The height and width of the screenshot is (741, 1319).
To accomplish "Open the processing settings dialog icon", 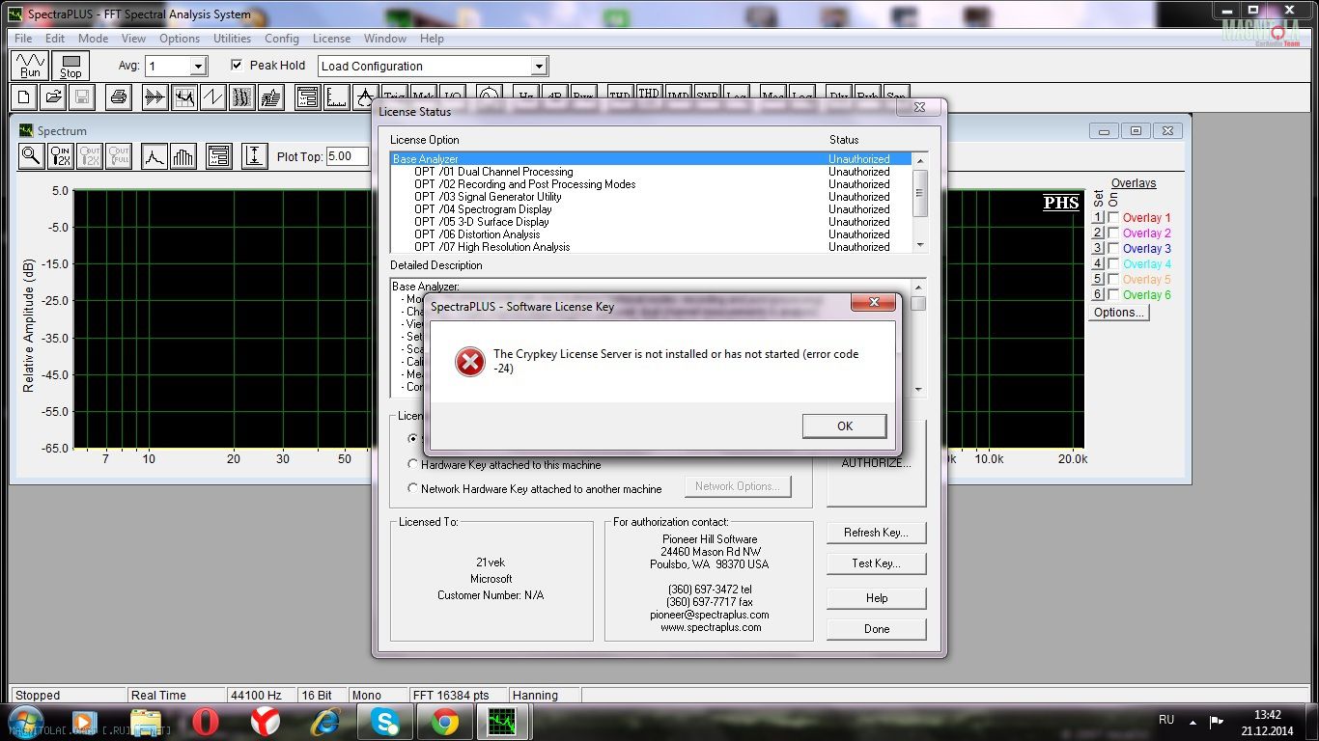I will pos(307,96).
